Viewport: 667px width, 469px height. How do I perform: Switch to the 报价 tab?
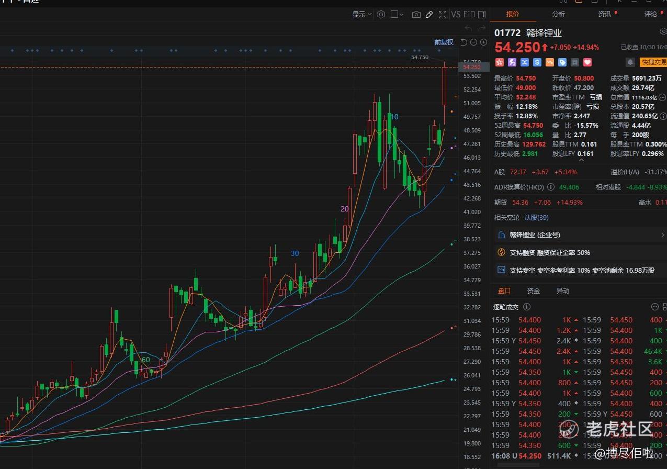pos(513,14)
